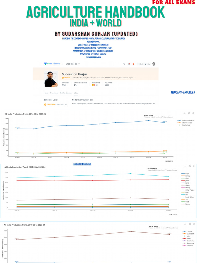Hide the Moong series via legend

(186, 188)
